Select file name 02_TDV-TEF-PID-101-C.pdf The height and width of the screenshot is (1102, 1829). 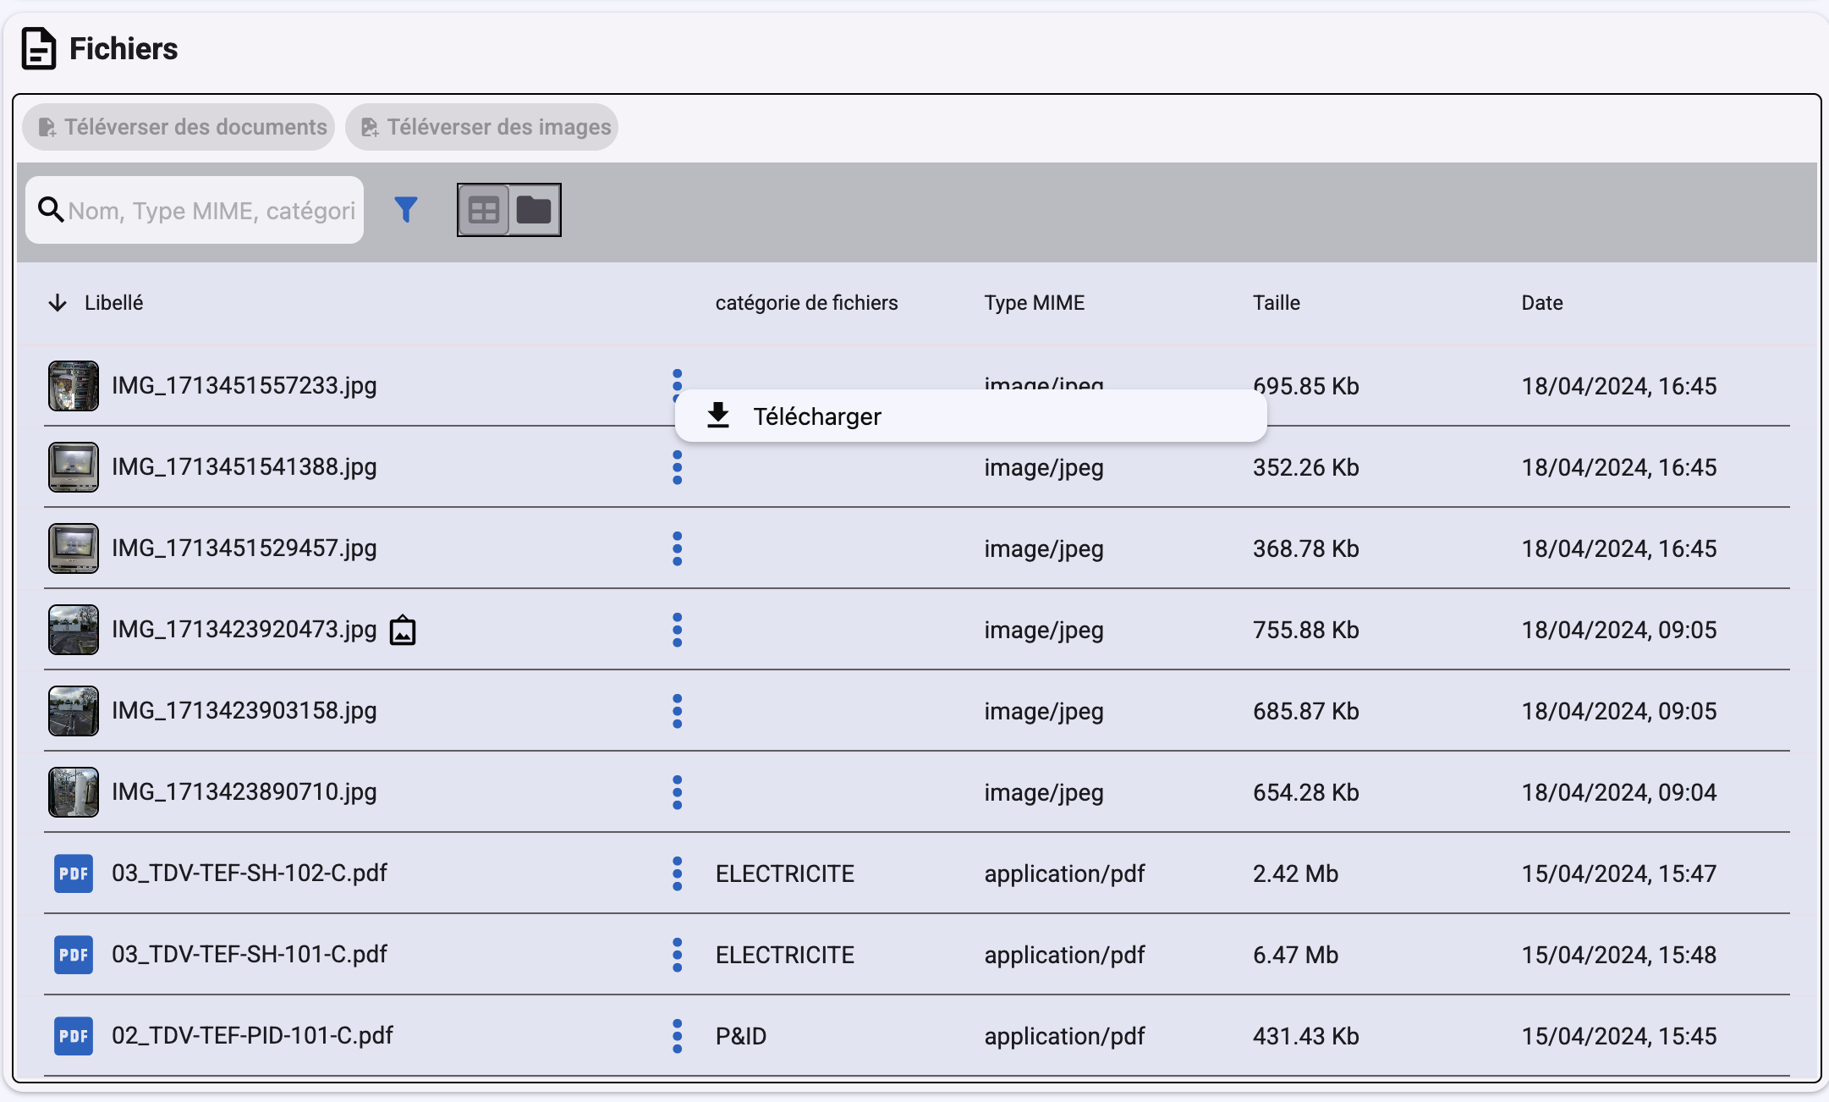pos(252,1035)
